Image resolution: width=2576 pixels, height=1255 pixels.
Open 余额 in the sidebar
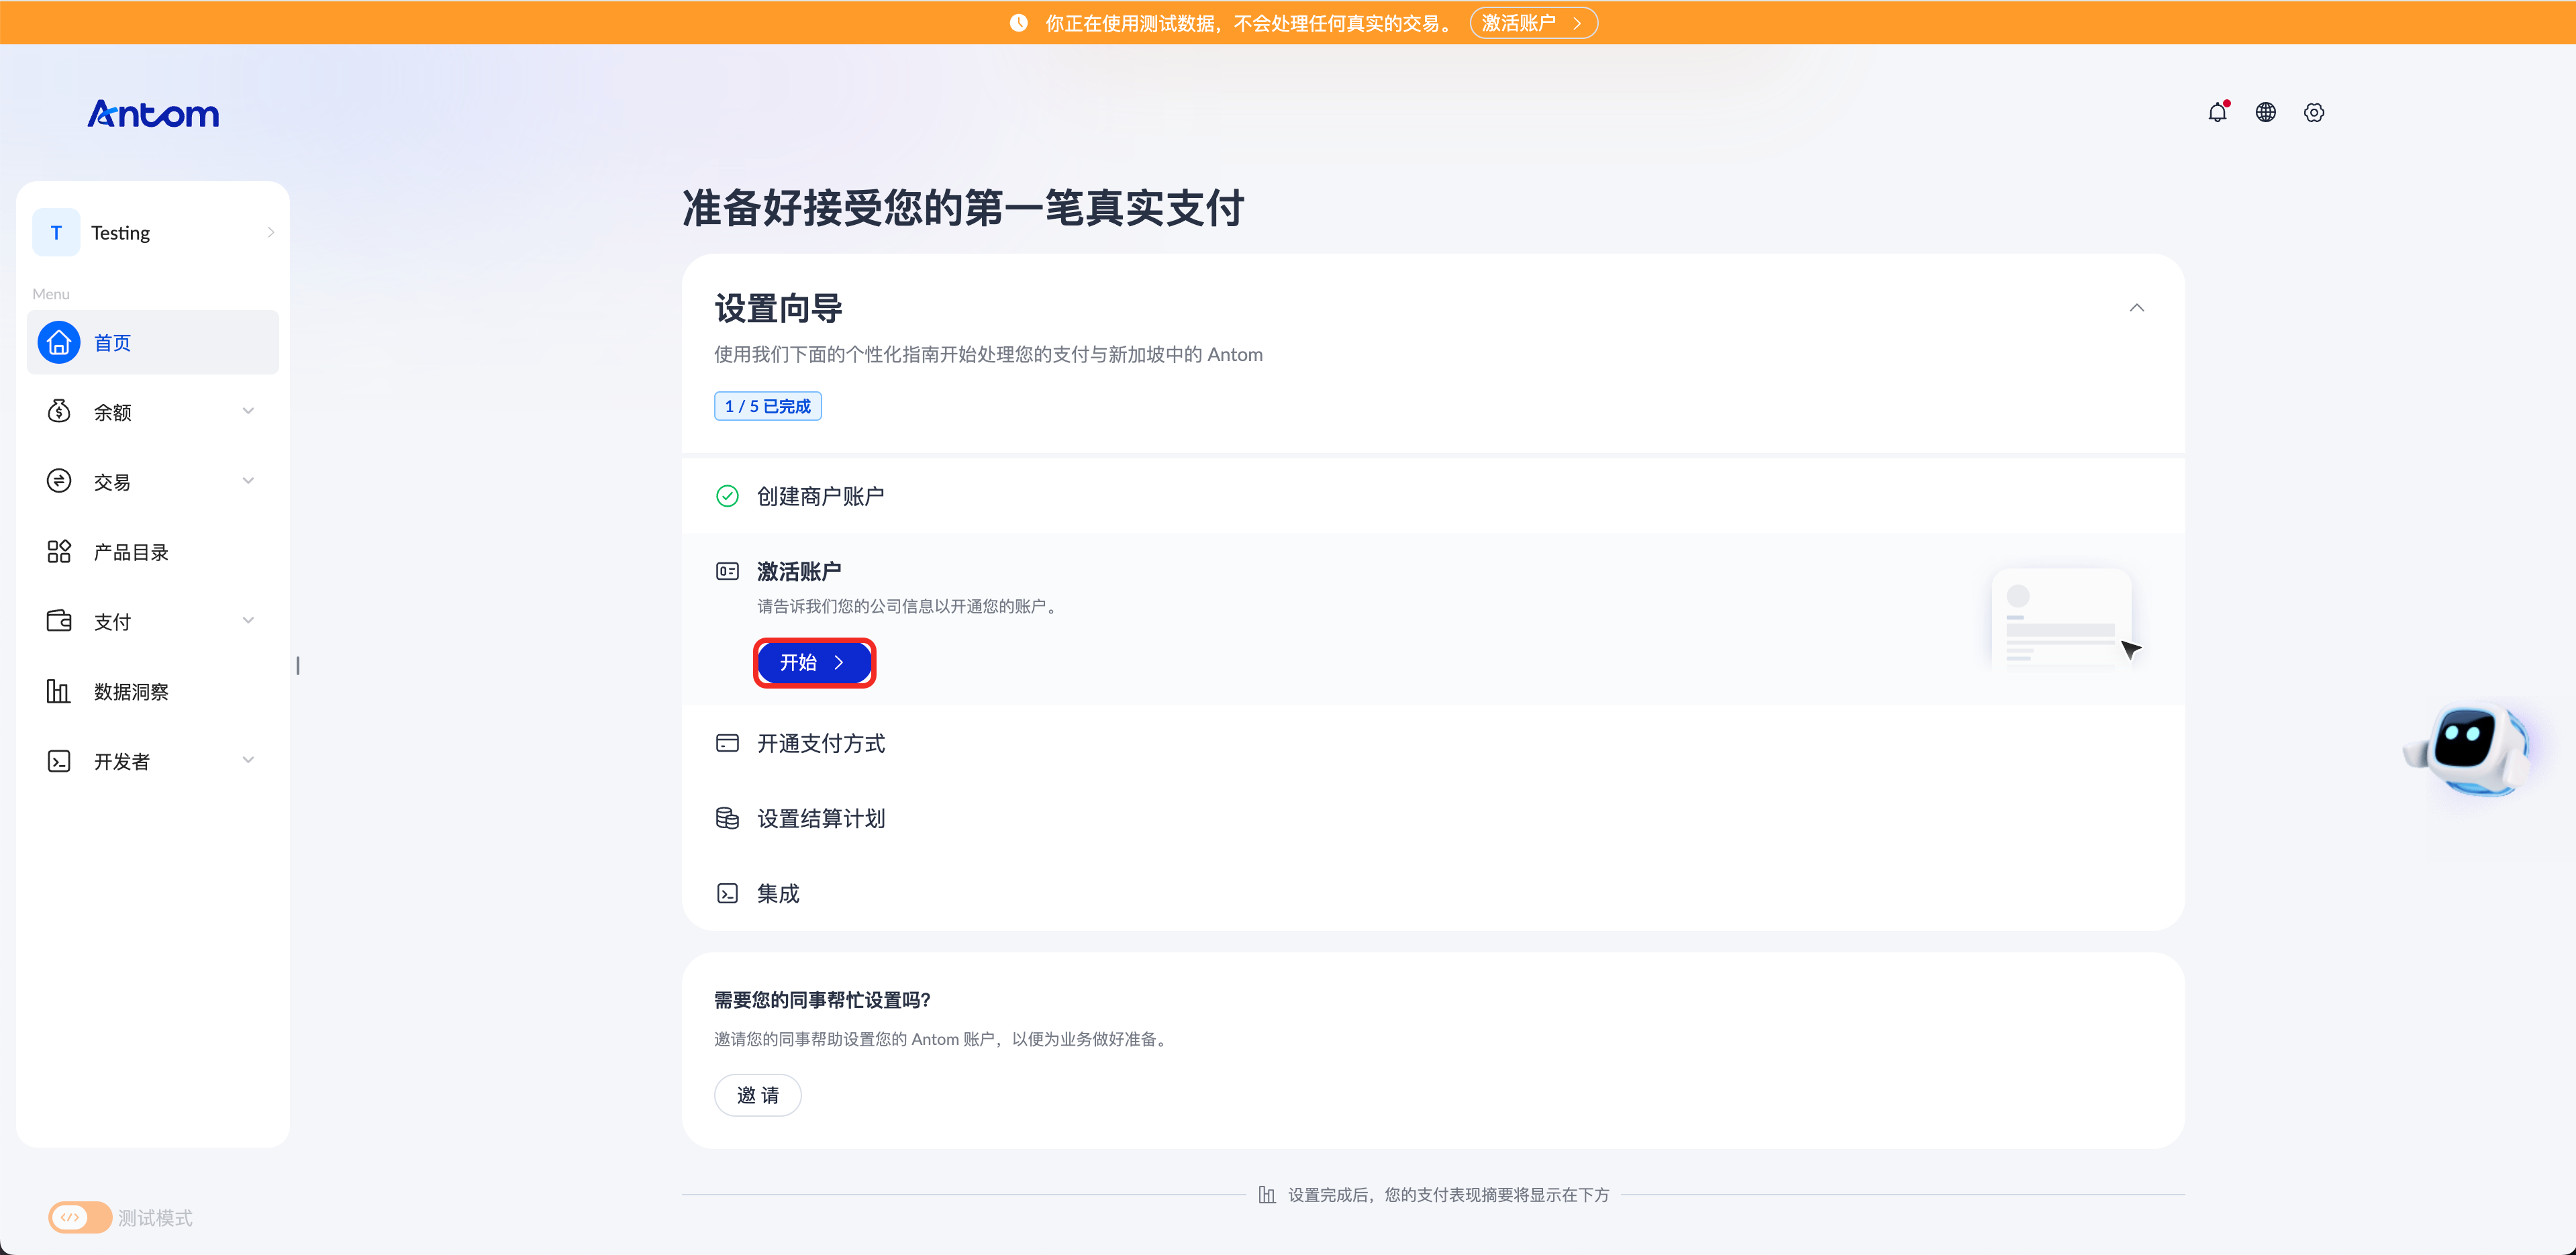[153, 411]
